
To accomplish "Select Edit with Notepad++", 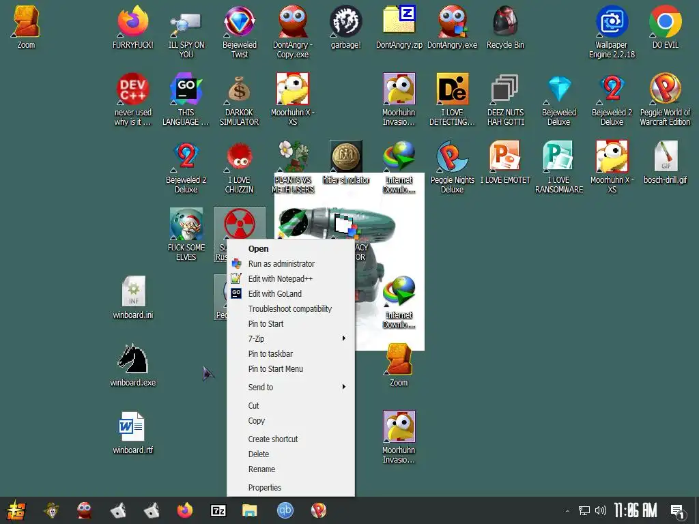I will point(291,278).
